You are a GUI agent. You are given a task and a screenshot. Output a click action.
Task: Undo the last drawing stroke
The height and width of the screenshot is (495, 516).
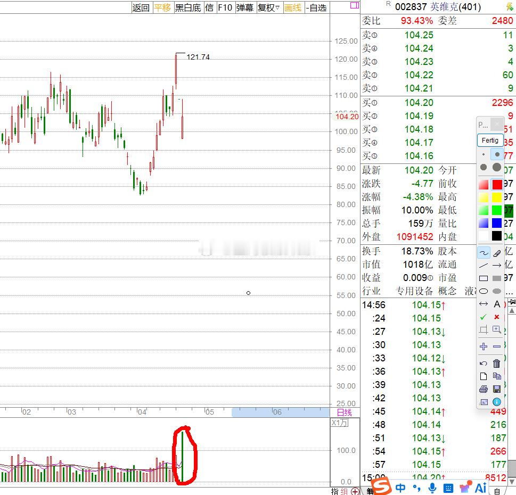click(484, 364)
